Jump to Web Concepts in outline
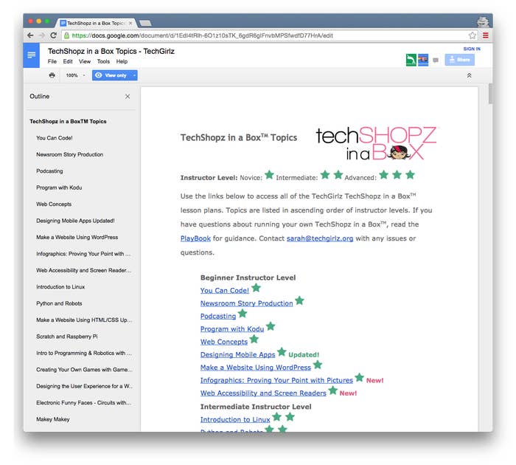Viewport: 516px width, 465px height. click(x=54, y=204)
